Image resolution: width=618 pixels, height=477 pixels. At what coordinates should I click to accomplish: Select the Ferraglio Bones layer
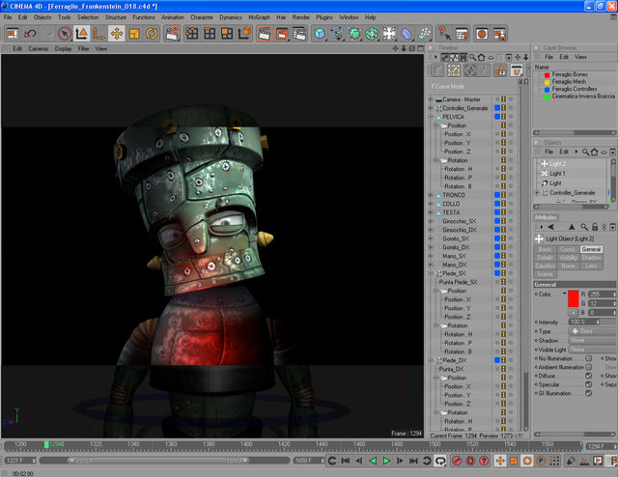[572, 73]
